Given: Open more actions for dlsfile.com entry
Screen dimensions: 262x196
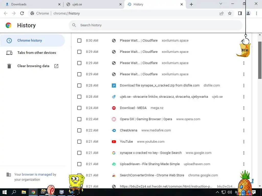Looking at the screenshot, I should tap(244, 85).
